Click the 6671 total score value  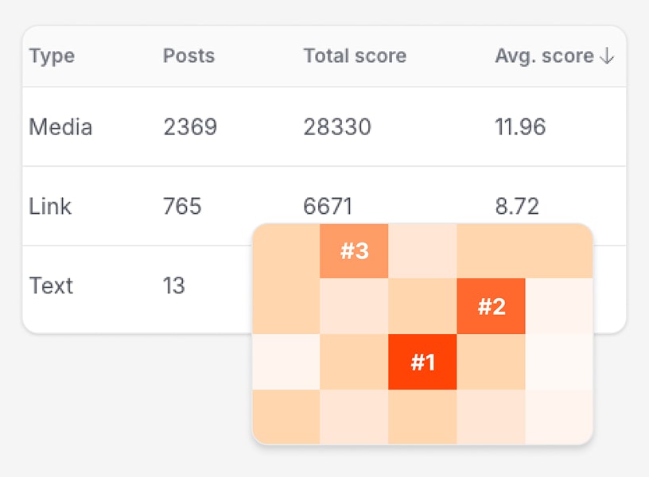328,207
